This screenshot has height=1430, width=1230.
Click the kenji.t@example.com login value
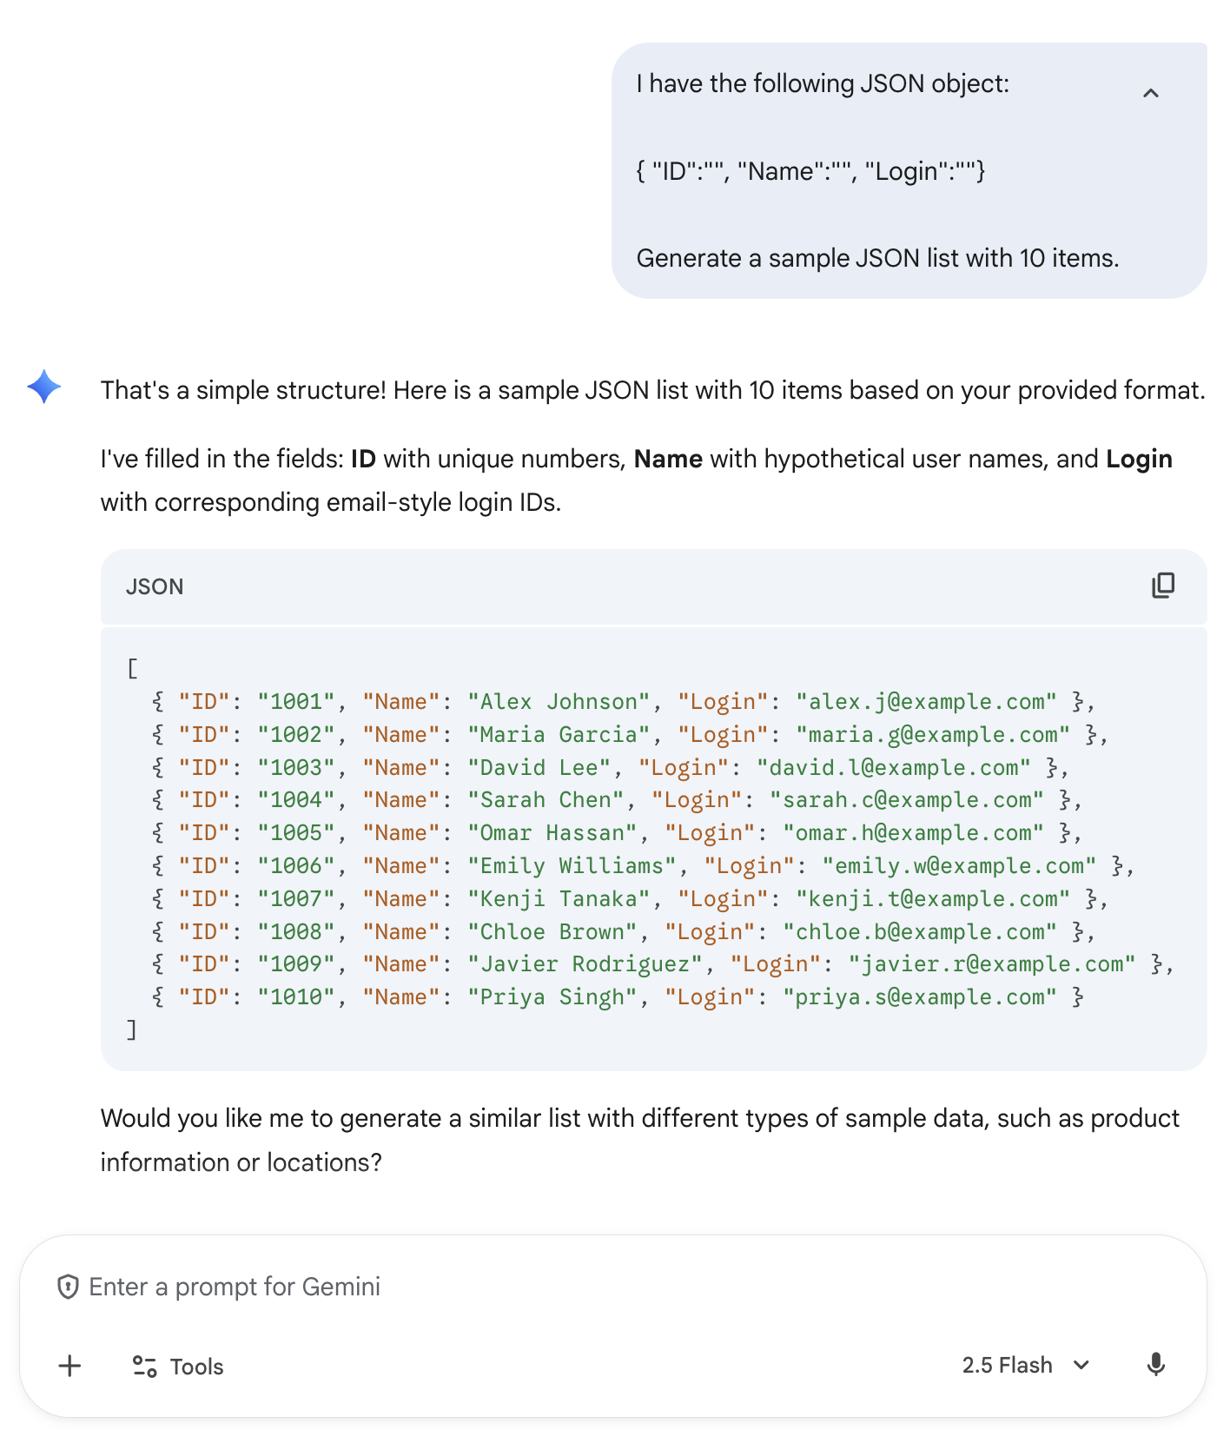pos(933,899)
